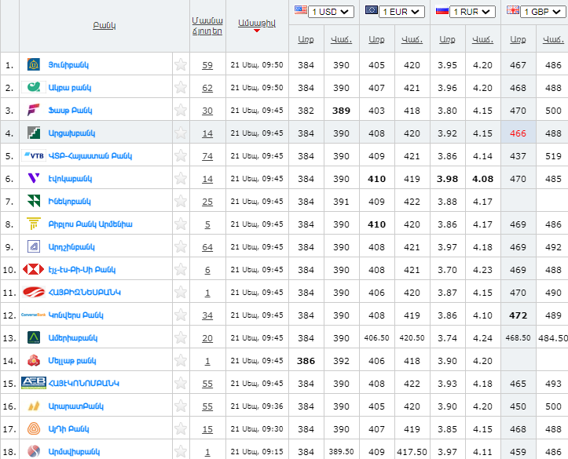Star the row 12 Converse Bank
Viewport: 568px width, 459px height.
pos(181,315)
